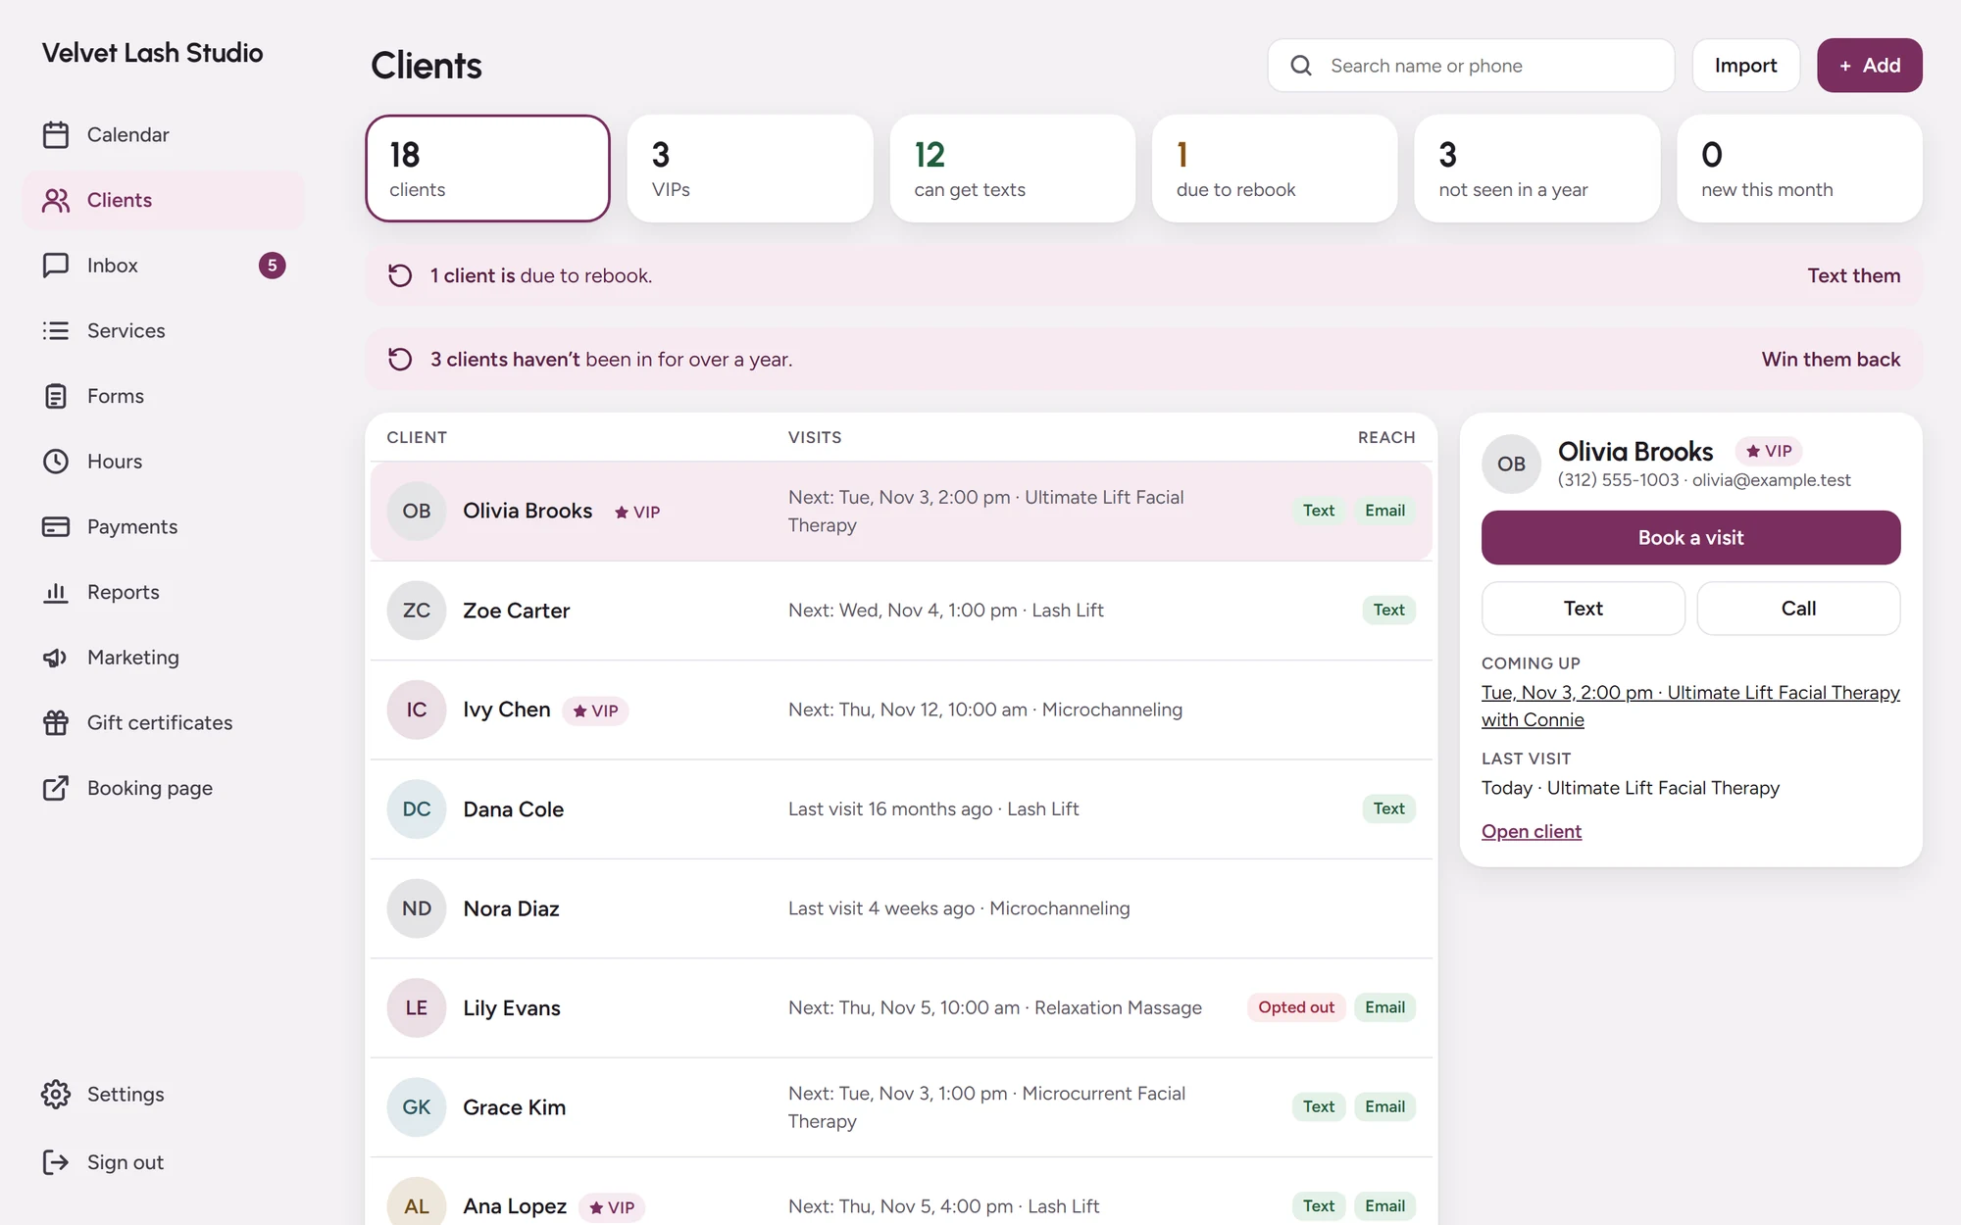The image size is (1961, 1225).
Task: Select the Zoe Carter client row
Action: click(x=900, y=611)
